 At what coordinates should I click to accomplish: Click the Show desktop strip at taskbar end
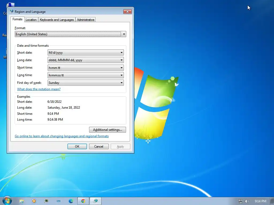pos(272,201)
